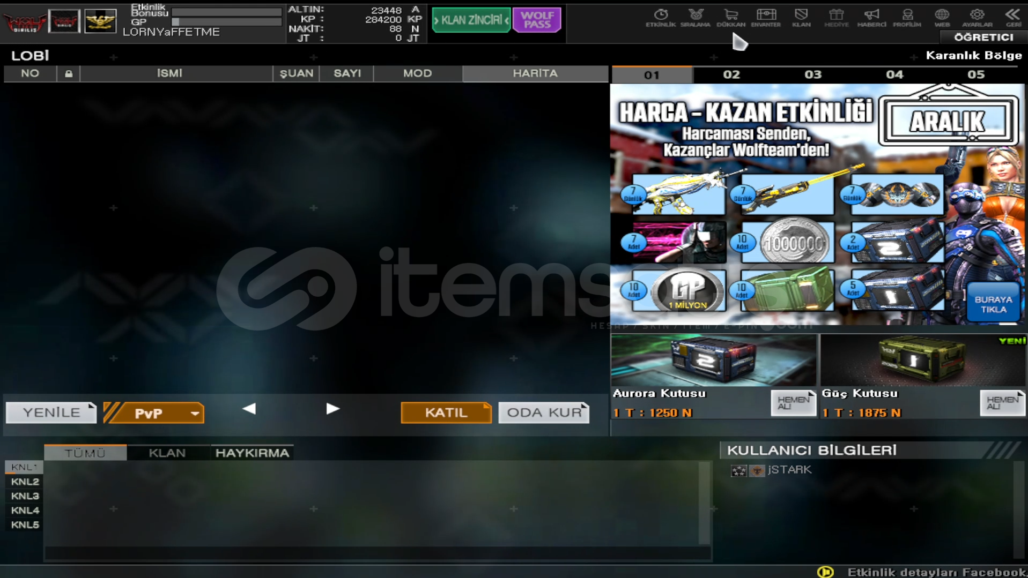The image size is (1028, 578).
Task: Open the Hediye gift icon
Action: [x=837, y=18]
